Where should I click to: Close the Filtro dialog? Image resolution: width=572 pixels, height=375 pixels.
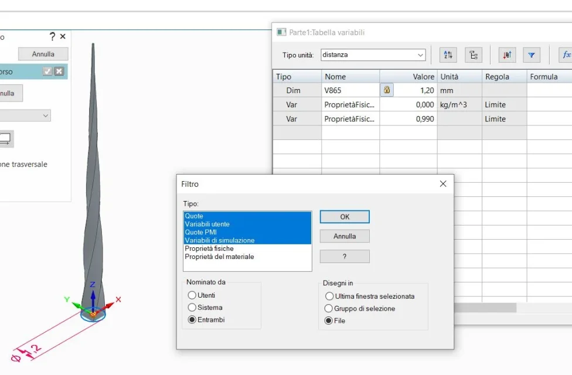tap(443, 184)
